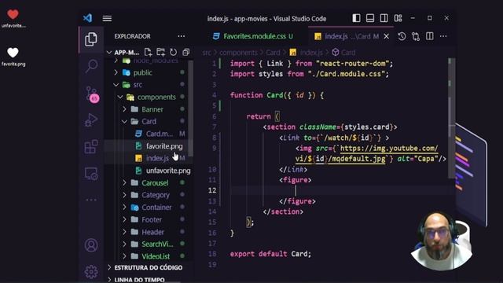Open the Run and Debug view
503x283 pixels.
tap(91, 120)
